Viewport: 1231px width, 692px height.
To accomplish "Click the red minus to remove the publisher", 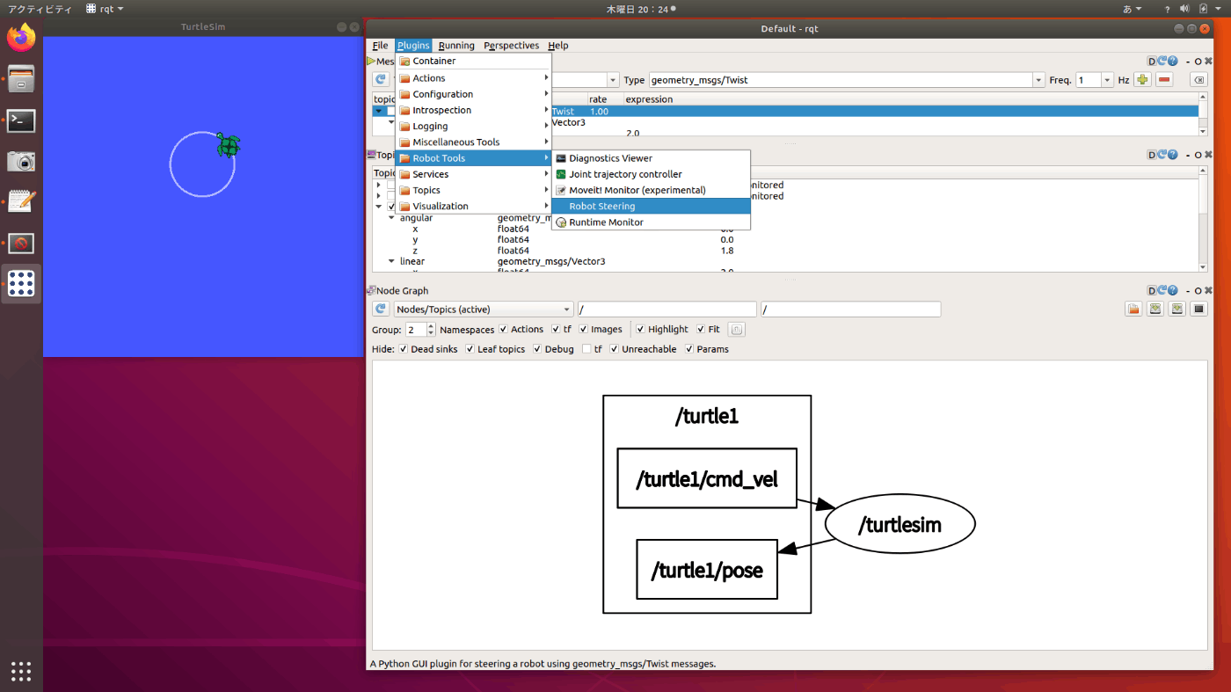I will [x=1165, y=80].
